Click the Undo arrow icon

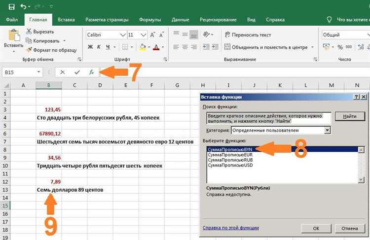(23, 6)
